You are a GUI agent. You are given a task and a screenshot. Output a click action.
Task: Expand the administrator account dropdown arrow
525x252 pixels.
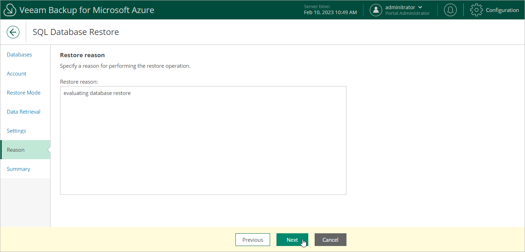[x=420, y=7]
